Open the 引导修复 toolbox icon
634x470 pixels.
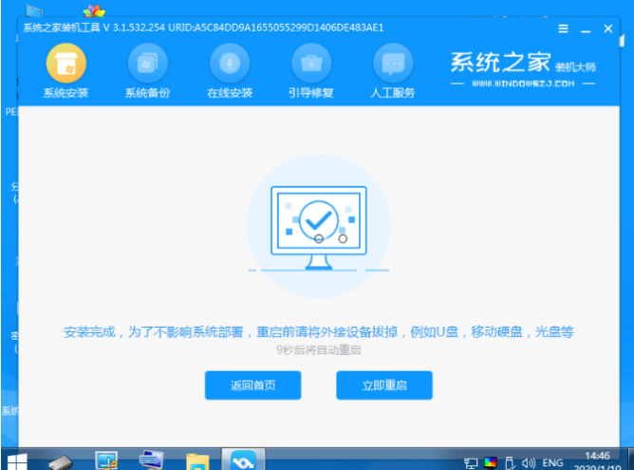311,64
